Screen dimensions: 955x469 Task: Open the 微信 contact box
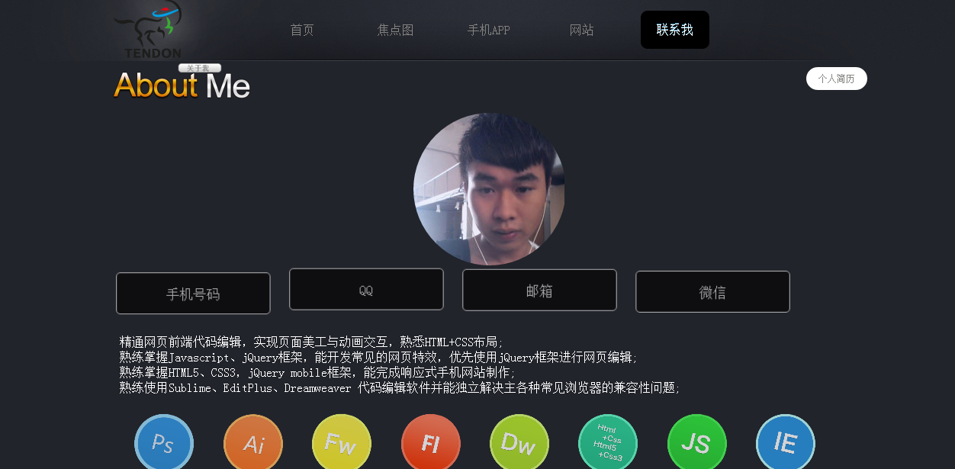coord(712,292)
